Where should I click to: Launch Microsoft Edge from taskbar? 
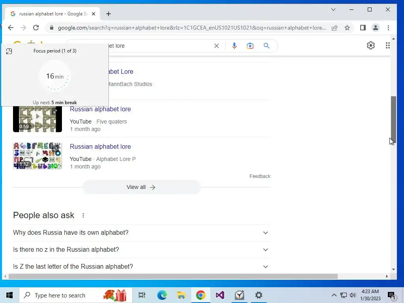click(x=162, y=295)
